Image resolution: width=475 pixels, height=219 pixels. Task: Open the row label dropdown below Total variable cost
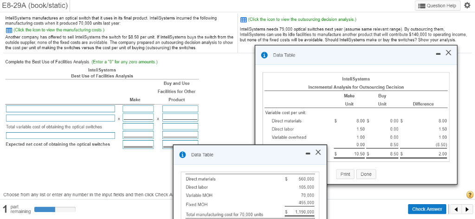(x=60, y=135)
